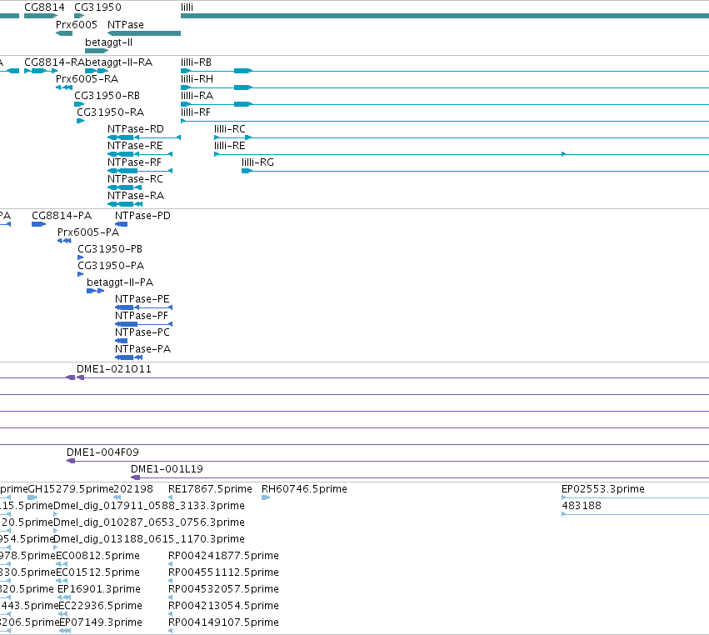Click the 483188 feature label

[x=582, y=505]
